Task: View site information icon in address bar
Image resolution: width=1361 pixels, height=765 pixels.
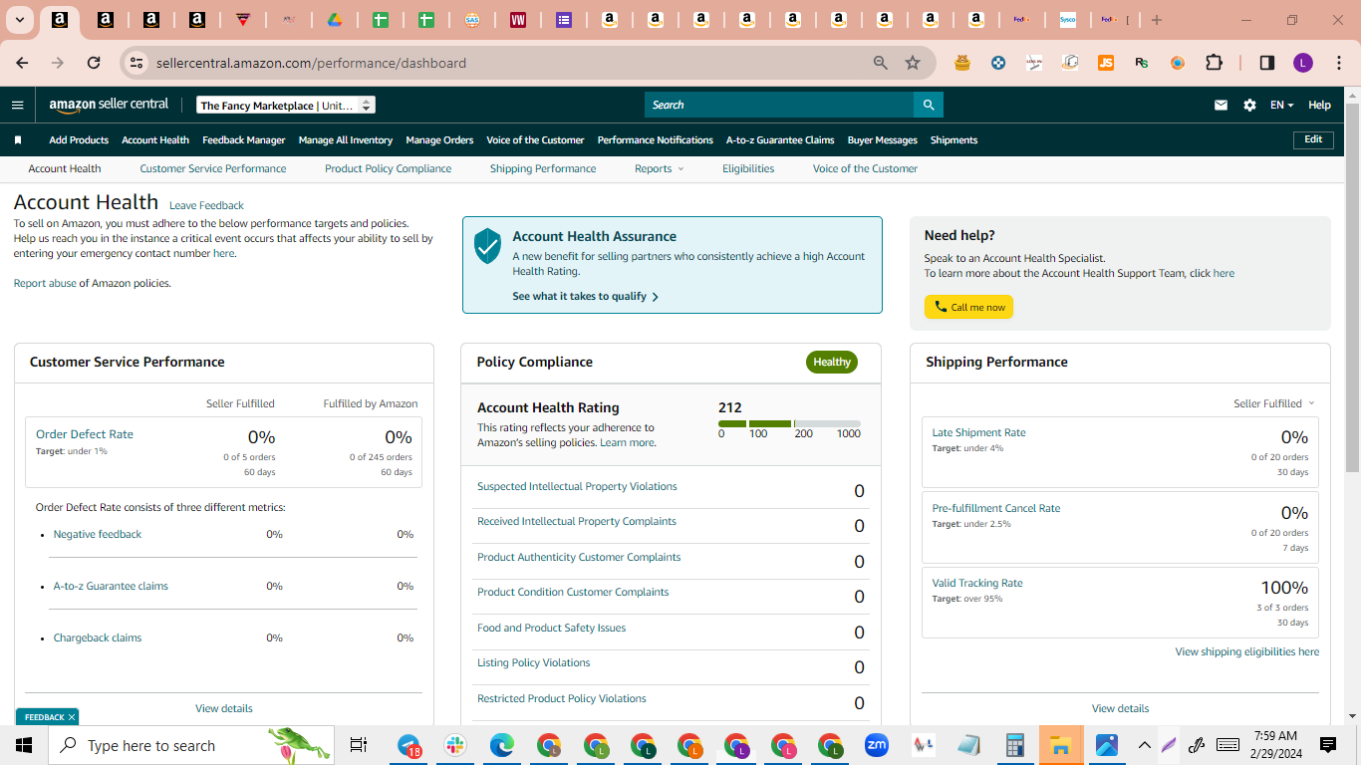Action: click(x=136, y=63)
